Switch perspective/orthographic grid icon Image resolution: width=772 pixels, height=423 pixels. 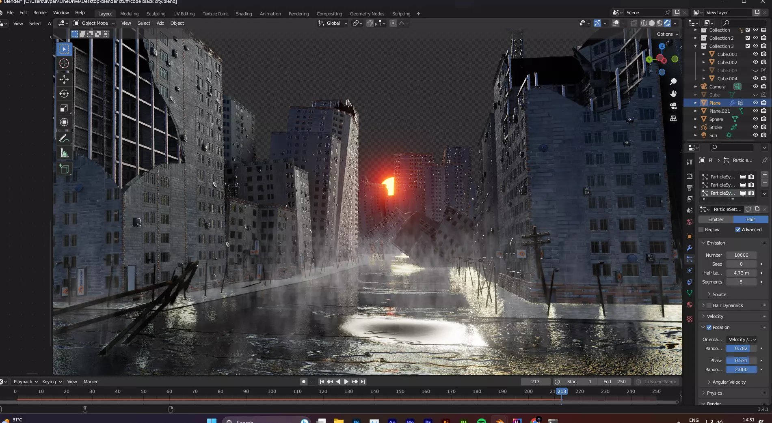pos(673,118)
